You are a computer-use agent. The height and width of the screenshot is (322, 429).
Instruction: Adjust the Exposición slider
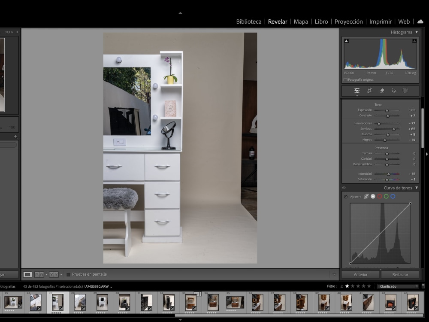coord(387,110)
